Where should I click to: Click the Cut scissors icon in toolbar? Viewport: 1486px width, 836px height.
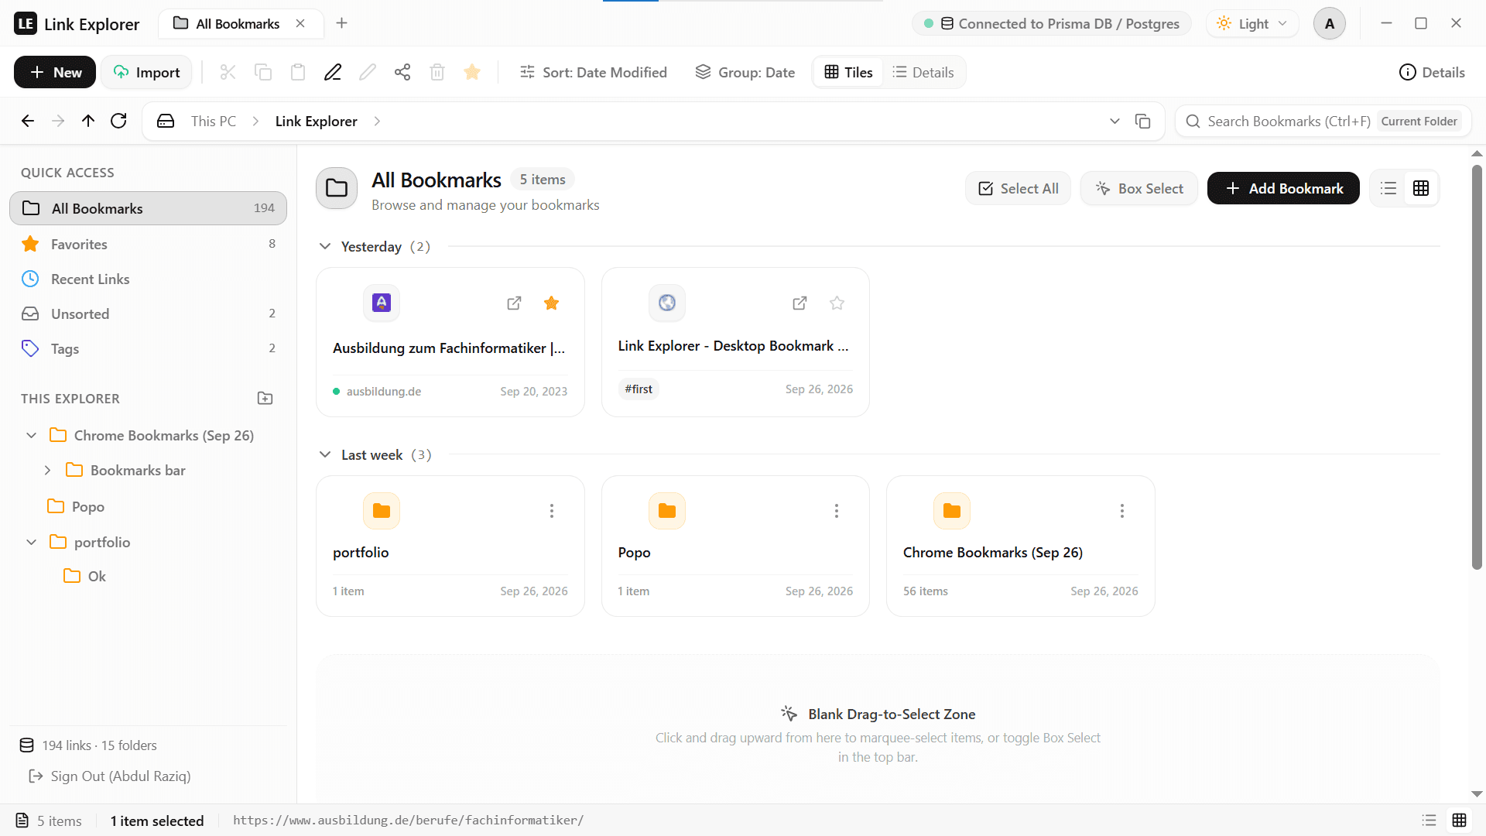pos(228,72)
